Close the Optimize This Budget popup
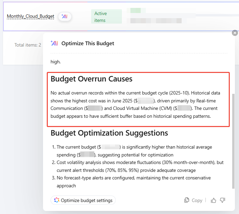The width and height of the screenshot is (239, 214). (x=235, y=33)
